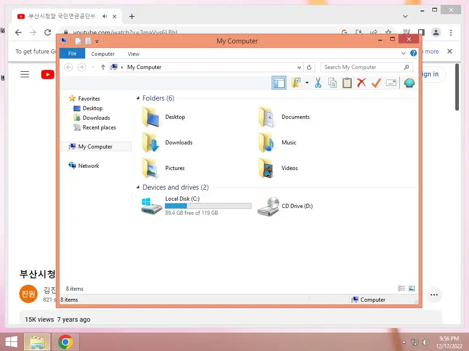Viewport: 469px width, 351px height.
Task: Dismiss the Chrome info bar
Action: tap(450, 51)
